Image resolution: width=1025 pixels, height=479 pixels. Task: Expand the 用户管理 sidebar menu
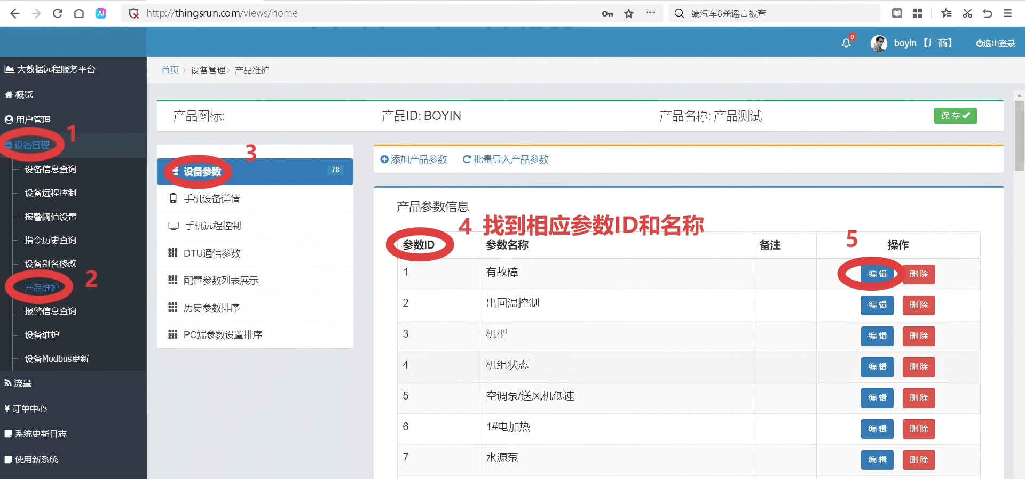click(33, 119)
